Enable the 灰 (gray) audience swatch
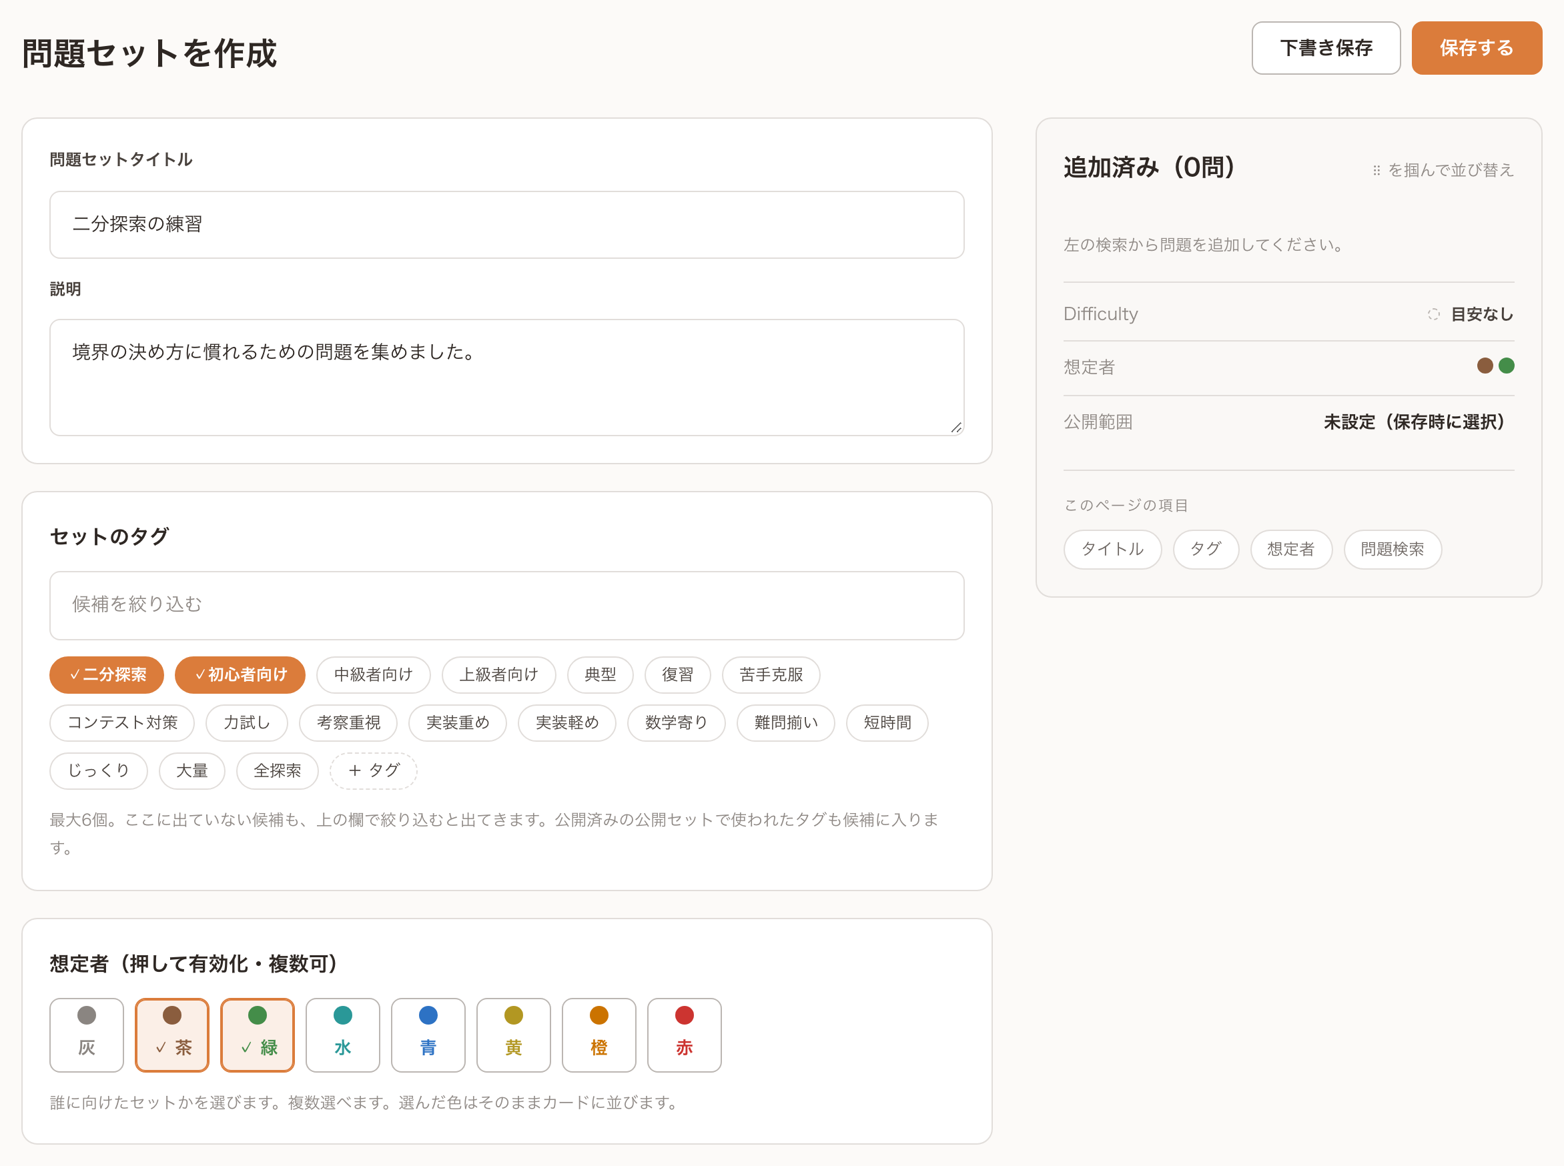Viewport: 1564px width, 1166px height. pos(87,1035)
